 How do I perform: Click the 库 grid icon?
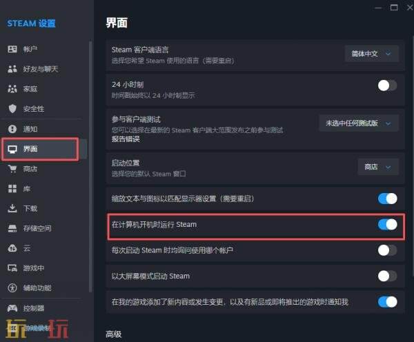(x=12, y=189)
